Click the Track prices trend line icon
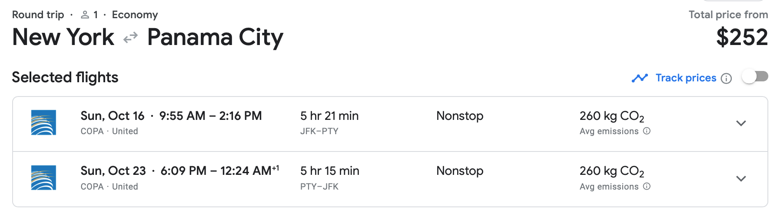 pos(640,78)
